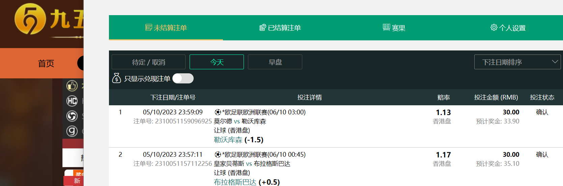Screen dimensions: 563x186
Task: Go to 首页 in the sidebar
Action: (x=46, y=64)
